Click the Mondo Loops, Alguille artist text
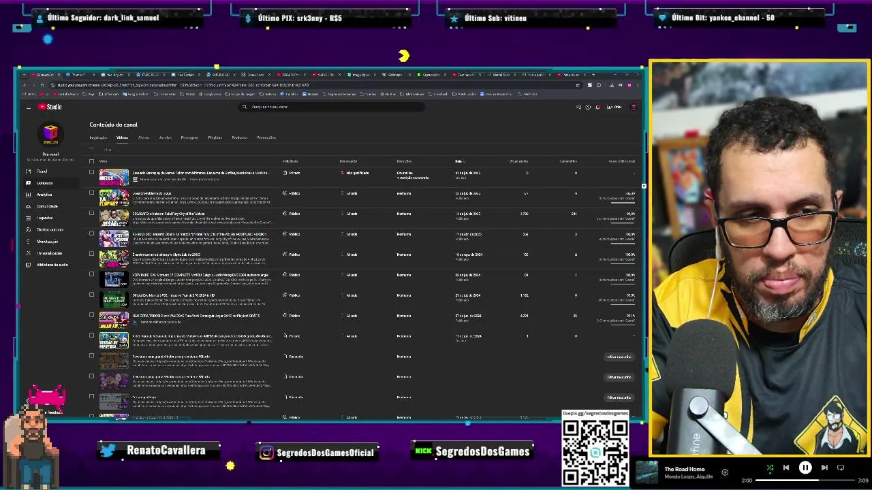 (689, 477)
